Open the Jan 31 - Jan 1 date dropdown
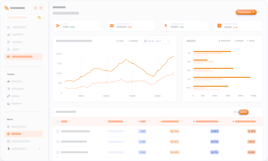 coord(156,41)
